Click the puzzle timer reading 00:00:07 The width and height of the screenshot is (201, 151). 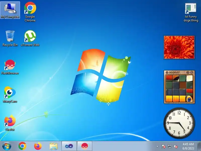click(174, 72)
